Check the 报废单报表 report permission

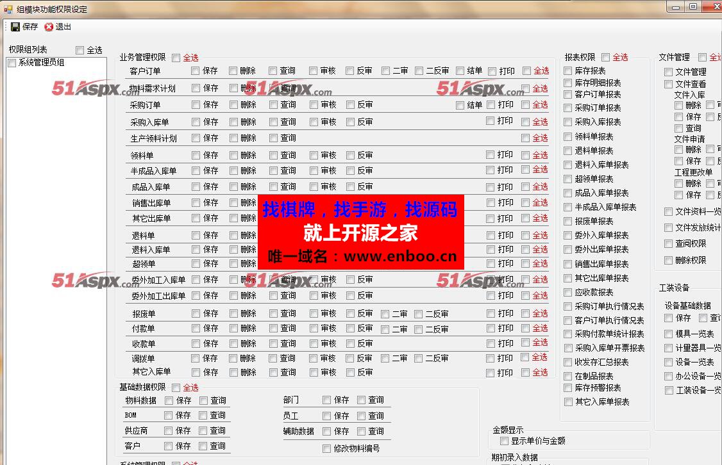coord(568,221)
